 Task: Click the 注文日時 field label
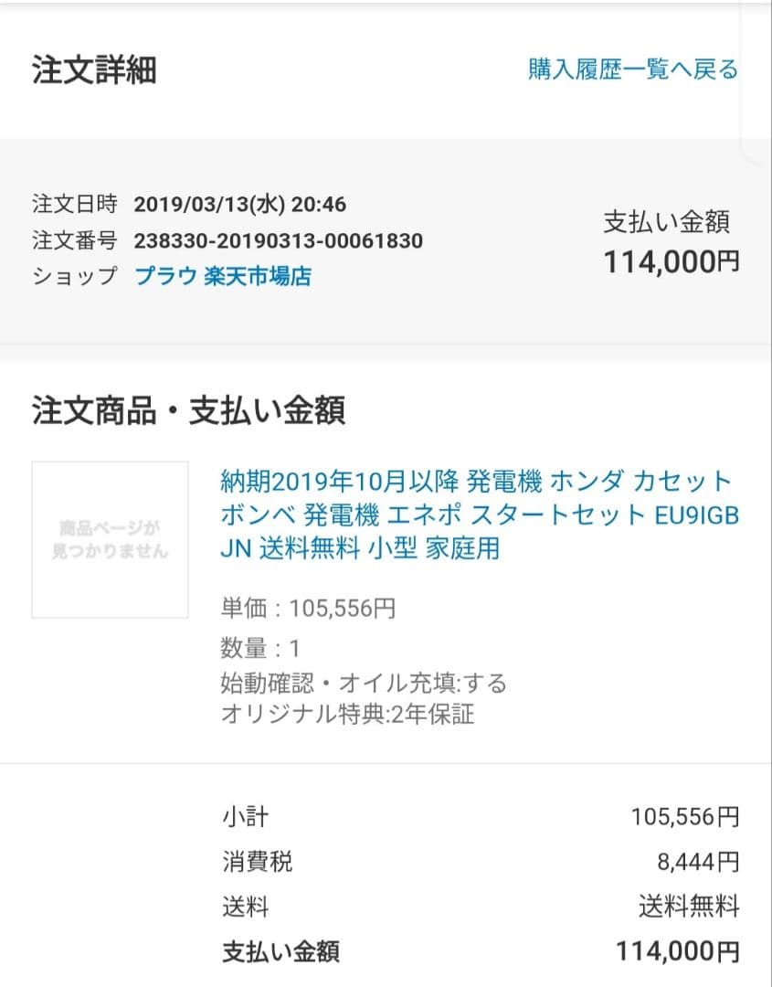pos(74,205)
